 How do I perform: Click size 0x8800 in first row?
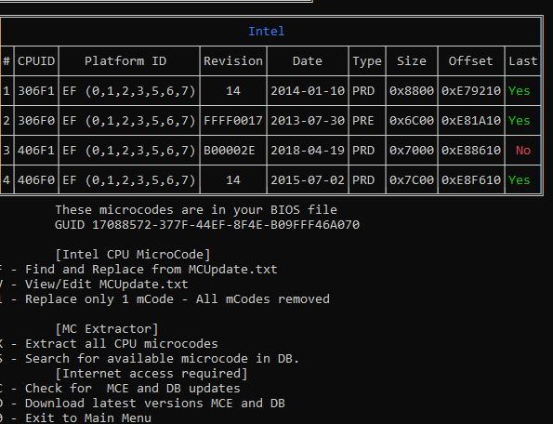(412, 91)
